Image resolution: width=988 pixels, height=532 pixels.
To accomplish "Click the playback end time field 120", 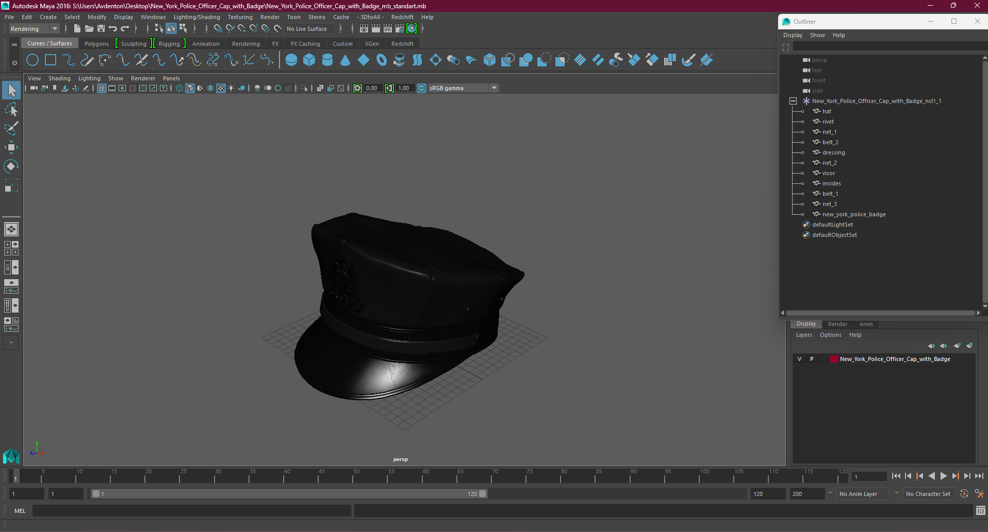I will [768, 494].
